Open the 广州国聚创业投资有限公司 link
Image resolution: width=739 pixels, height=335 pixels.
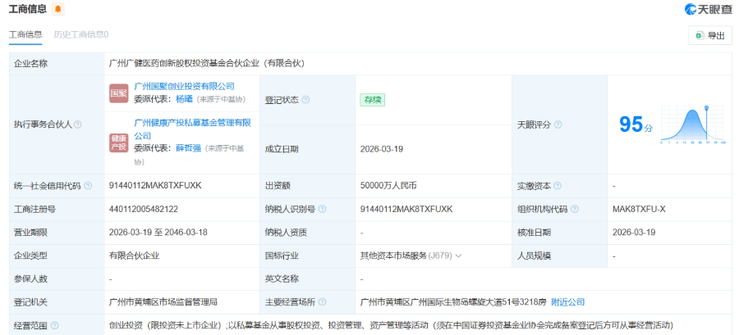tap(184, 86)
